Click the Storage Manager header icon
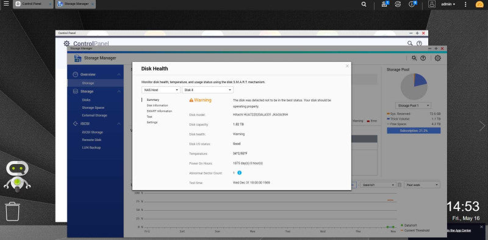Screen dimensions: 488x240 click(78, 58)
